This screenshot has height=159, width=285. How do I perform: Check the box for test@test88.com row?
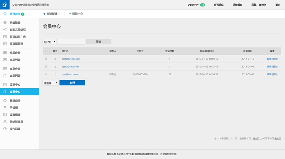coord(46,59)
